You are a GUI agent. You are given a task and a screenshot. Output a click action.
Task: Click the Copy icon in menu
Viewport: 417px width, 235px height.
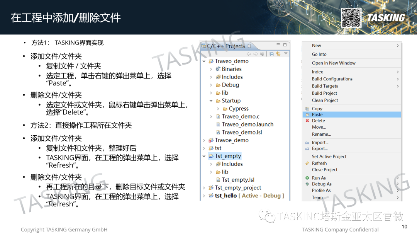[x=307, y=109]
